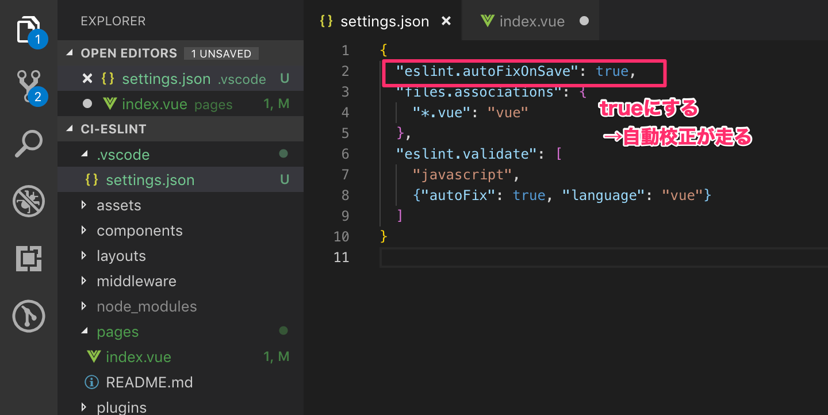Click Vue icon beside index.vue under pages
Screen dimensions: 828x415
coord(93,357)
